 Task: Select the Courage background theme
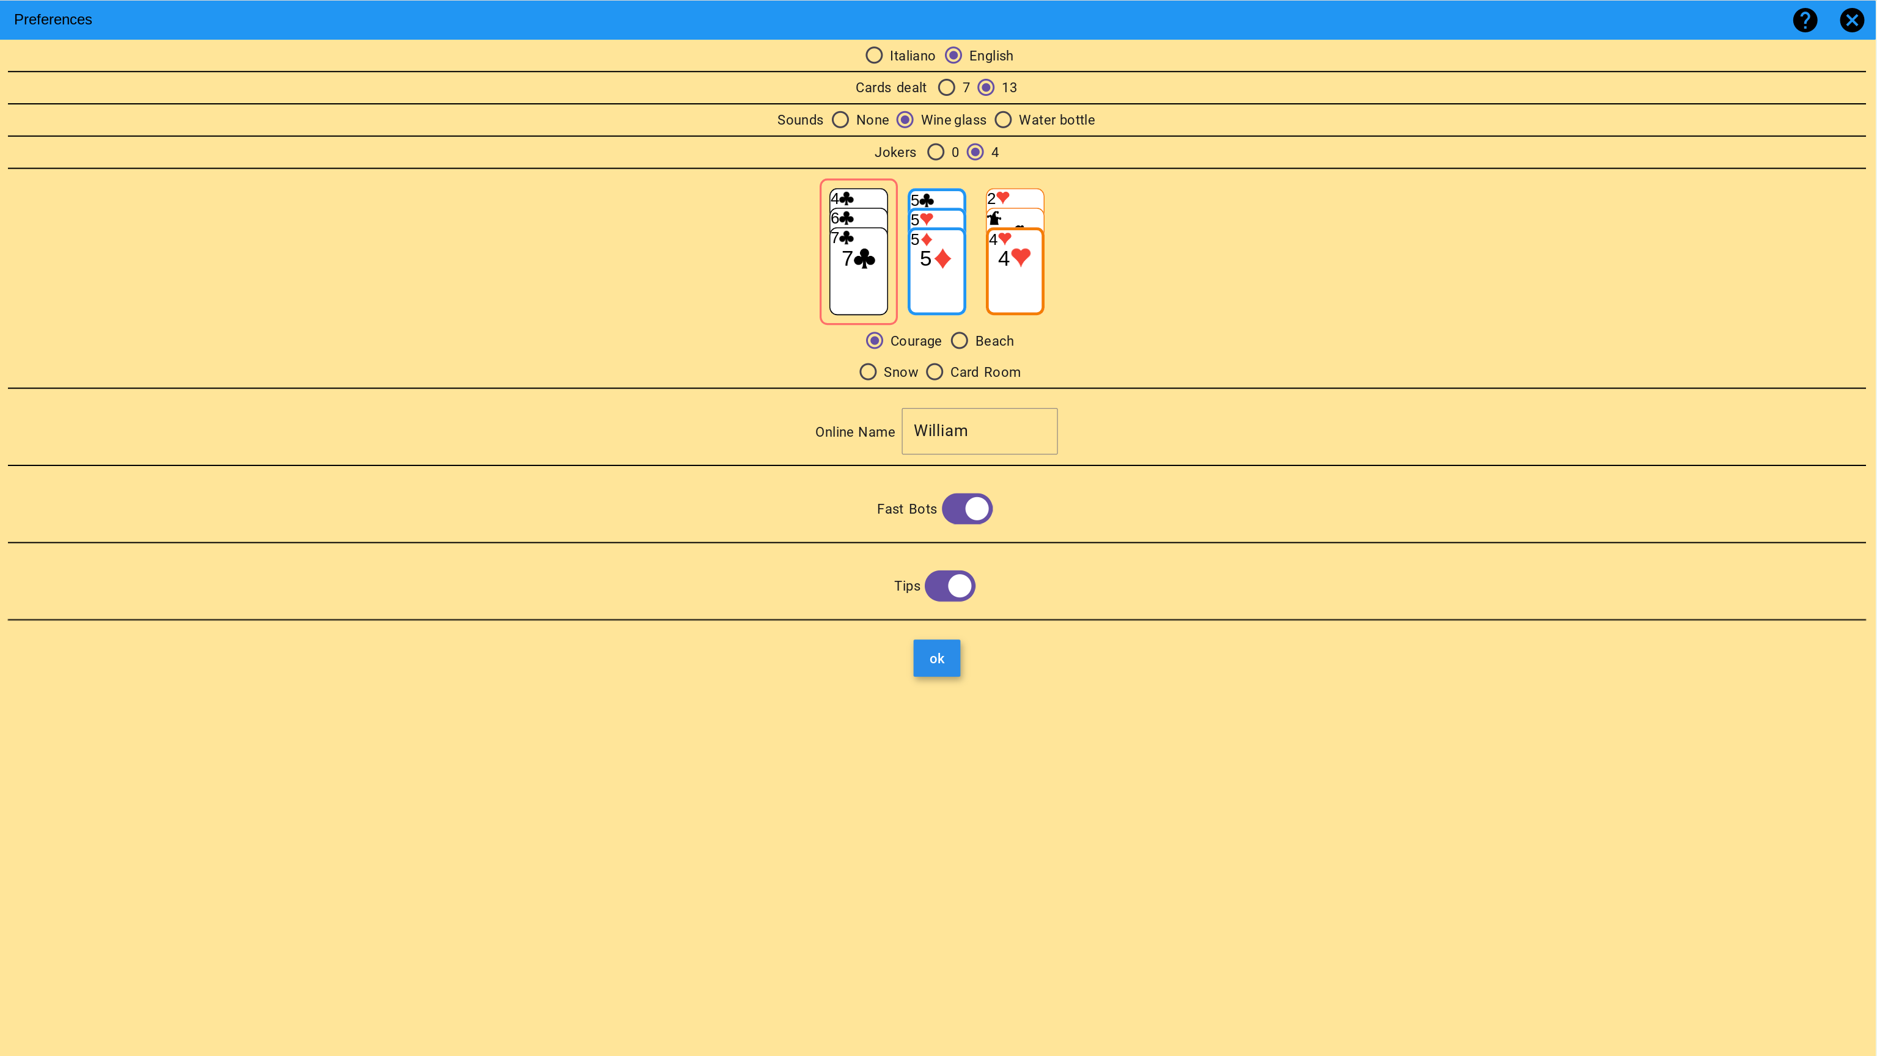tap(875, 341)
